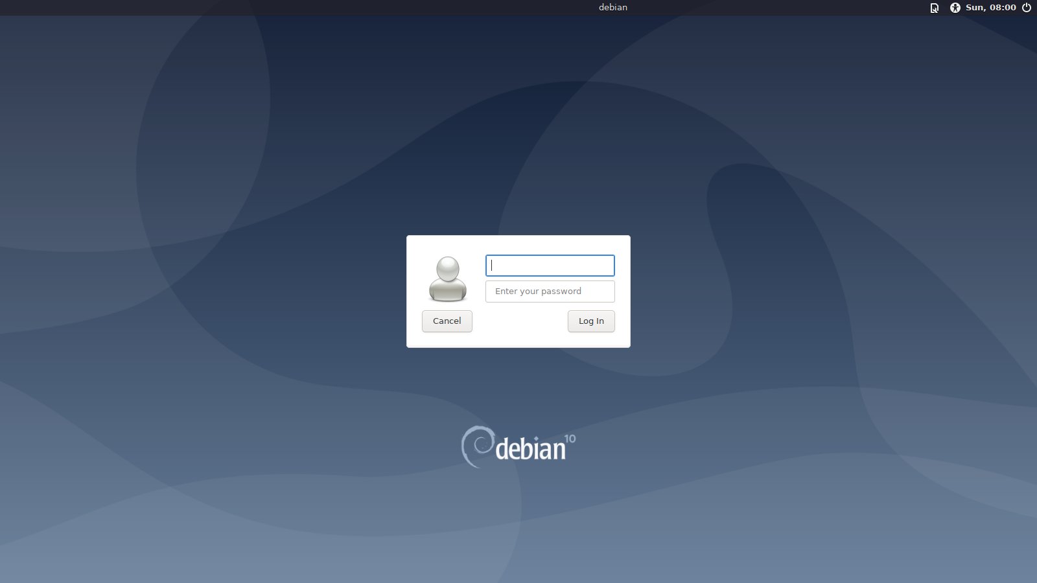
Task: Click the head of the user silhouette
Action: pos(447,268)
